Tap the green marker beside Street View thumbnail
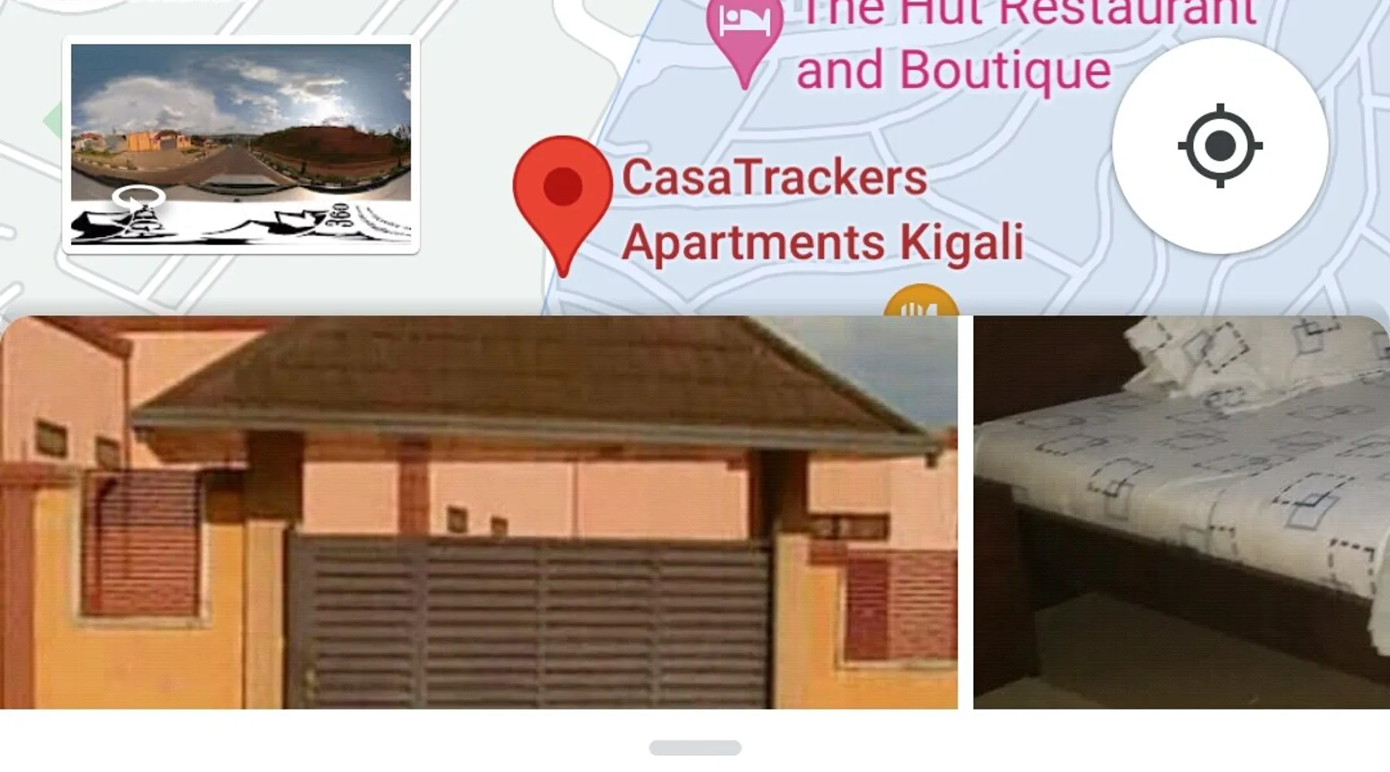The width and height of the screenshot is (1390, 772). 53,121
